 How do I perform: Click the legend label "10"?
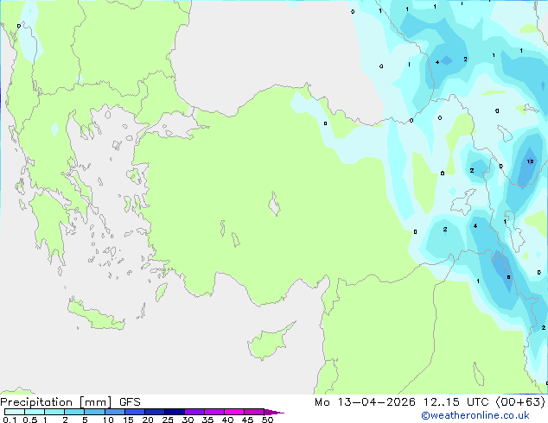coord(108,420)
